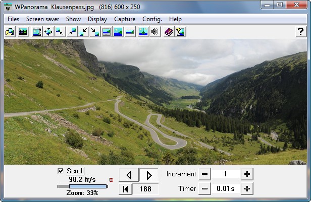Click the context help icon with question mark
Screen dimensions: 311x202
tap(180, 32)
